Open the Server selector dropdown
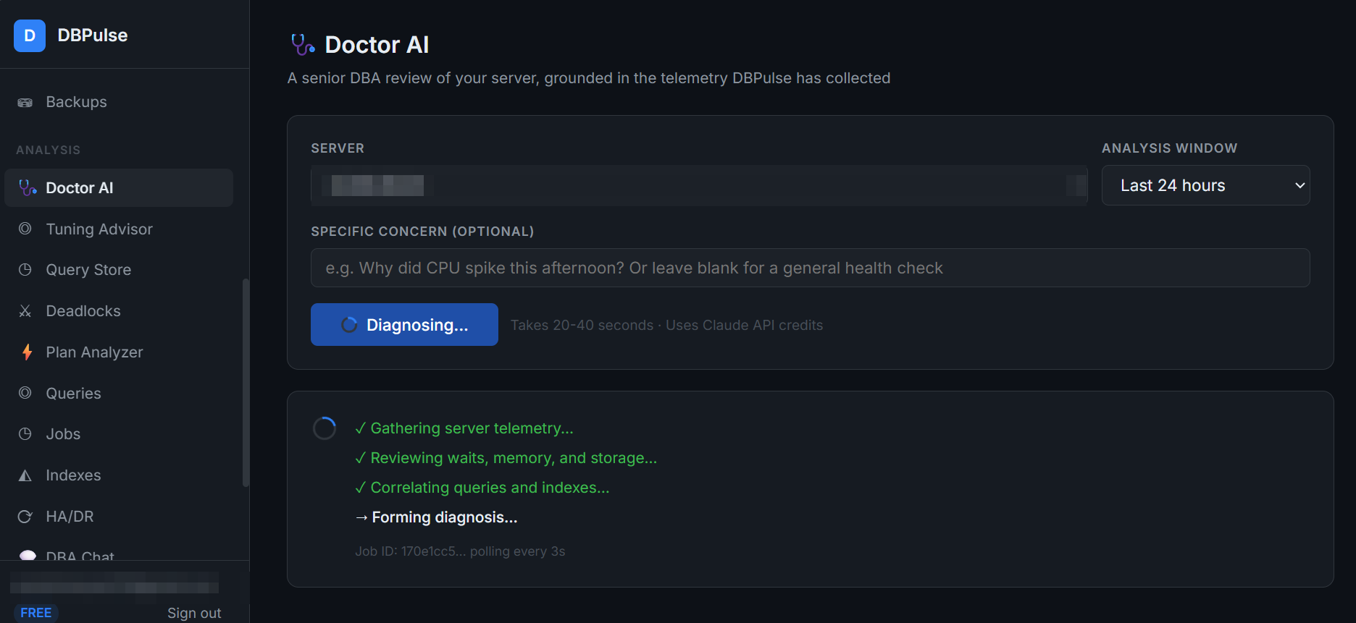Viewport: 1356px width, 623px height. pos(699,185)
